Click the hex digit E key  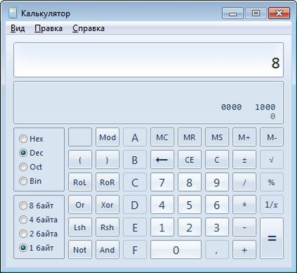pos(135,227)
